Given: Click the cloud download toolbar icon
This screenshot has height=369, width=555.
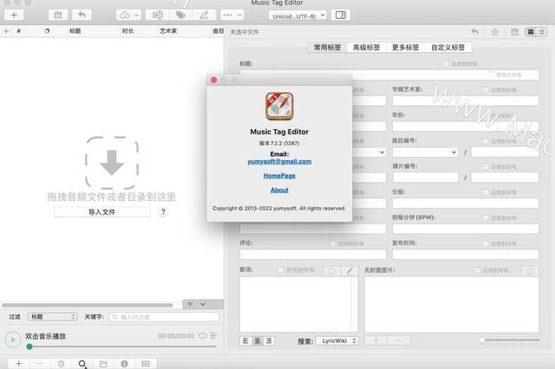Looking at the screenshot, I should coord(125,16).
